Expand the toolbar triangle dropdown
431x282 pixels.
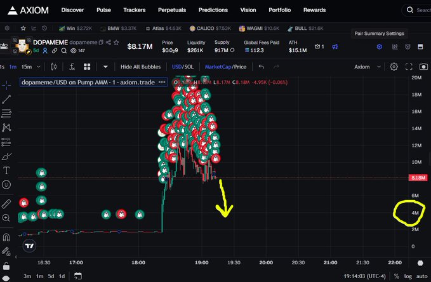coord(105,67)
